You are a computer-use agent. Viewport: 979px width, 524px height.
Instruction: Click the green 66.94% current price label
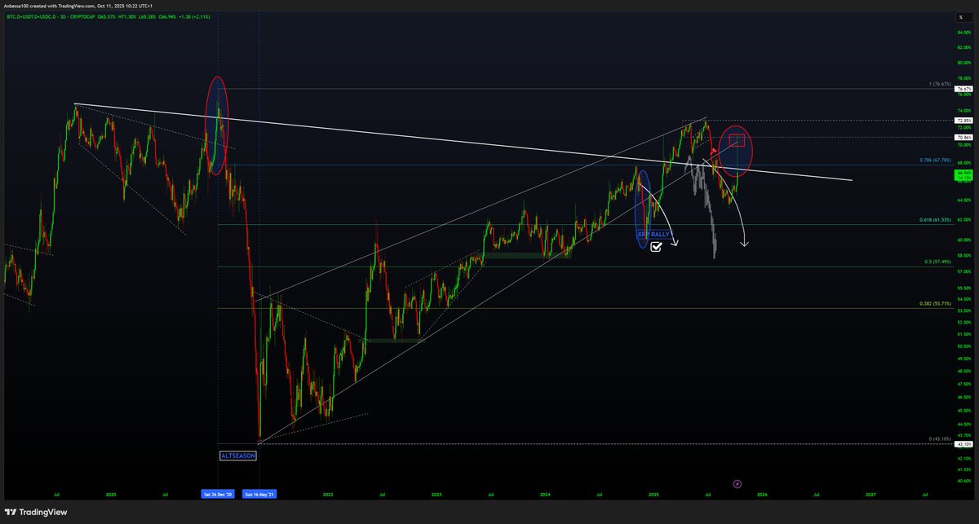click(x=962, y=174)
